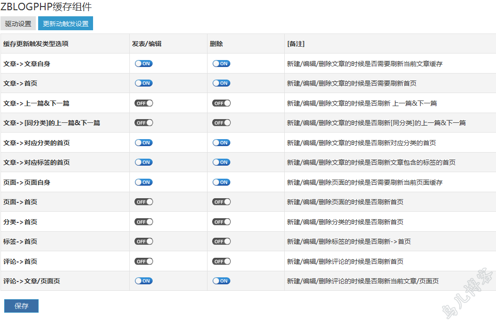This screenshot has height=322, width=496.
Task: Turn on 发表/编辑 switch for 评论->首页
Action: (x=144, y=261)
